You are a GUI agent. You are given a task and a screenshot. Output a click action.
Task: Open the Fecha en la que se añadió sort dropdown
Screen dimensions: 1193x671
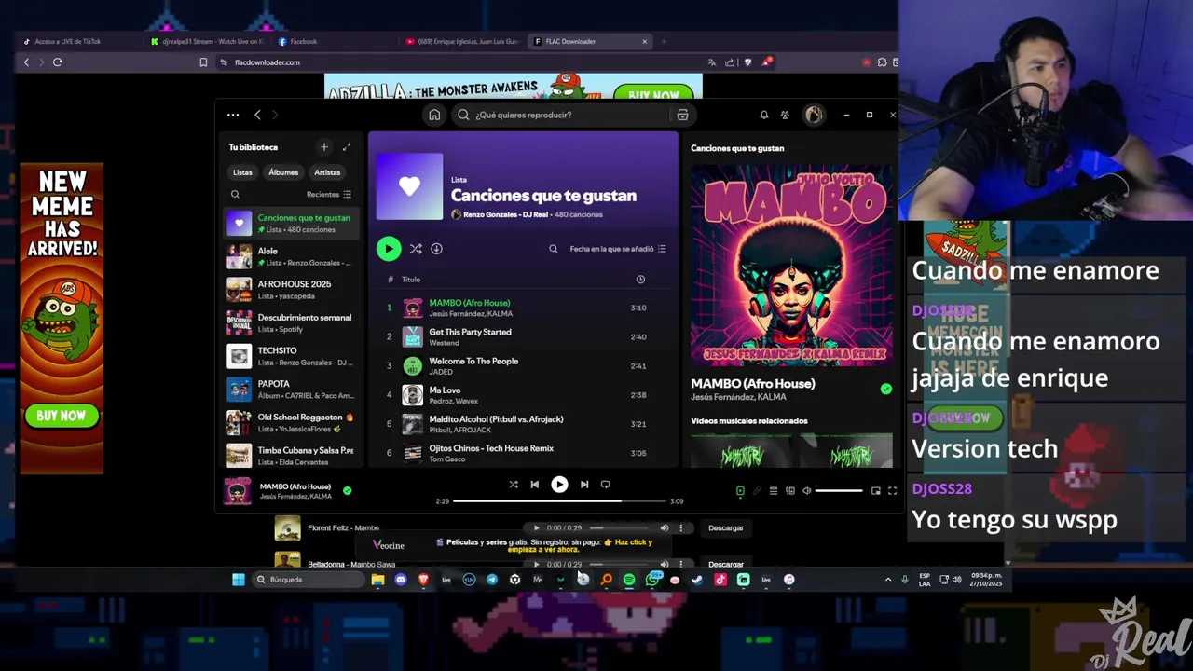618,249
